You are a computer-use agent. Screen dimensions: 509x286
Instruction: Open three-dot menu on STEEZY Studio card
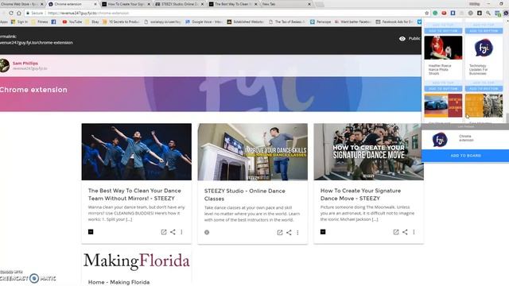click(x=297, y=232)
